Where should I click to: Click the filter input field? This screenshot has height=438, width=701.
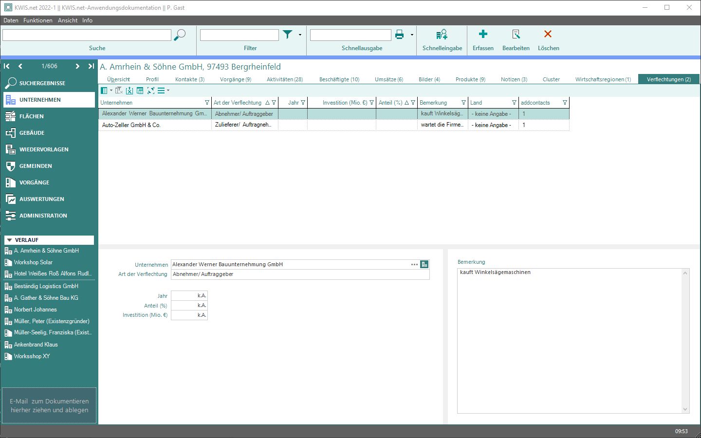click(x=240, y=35)
